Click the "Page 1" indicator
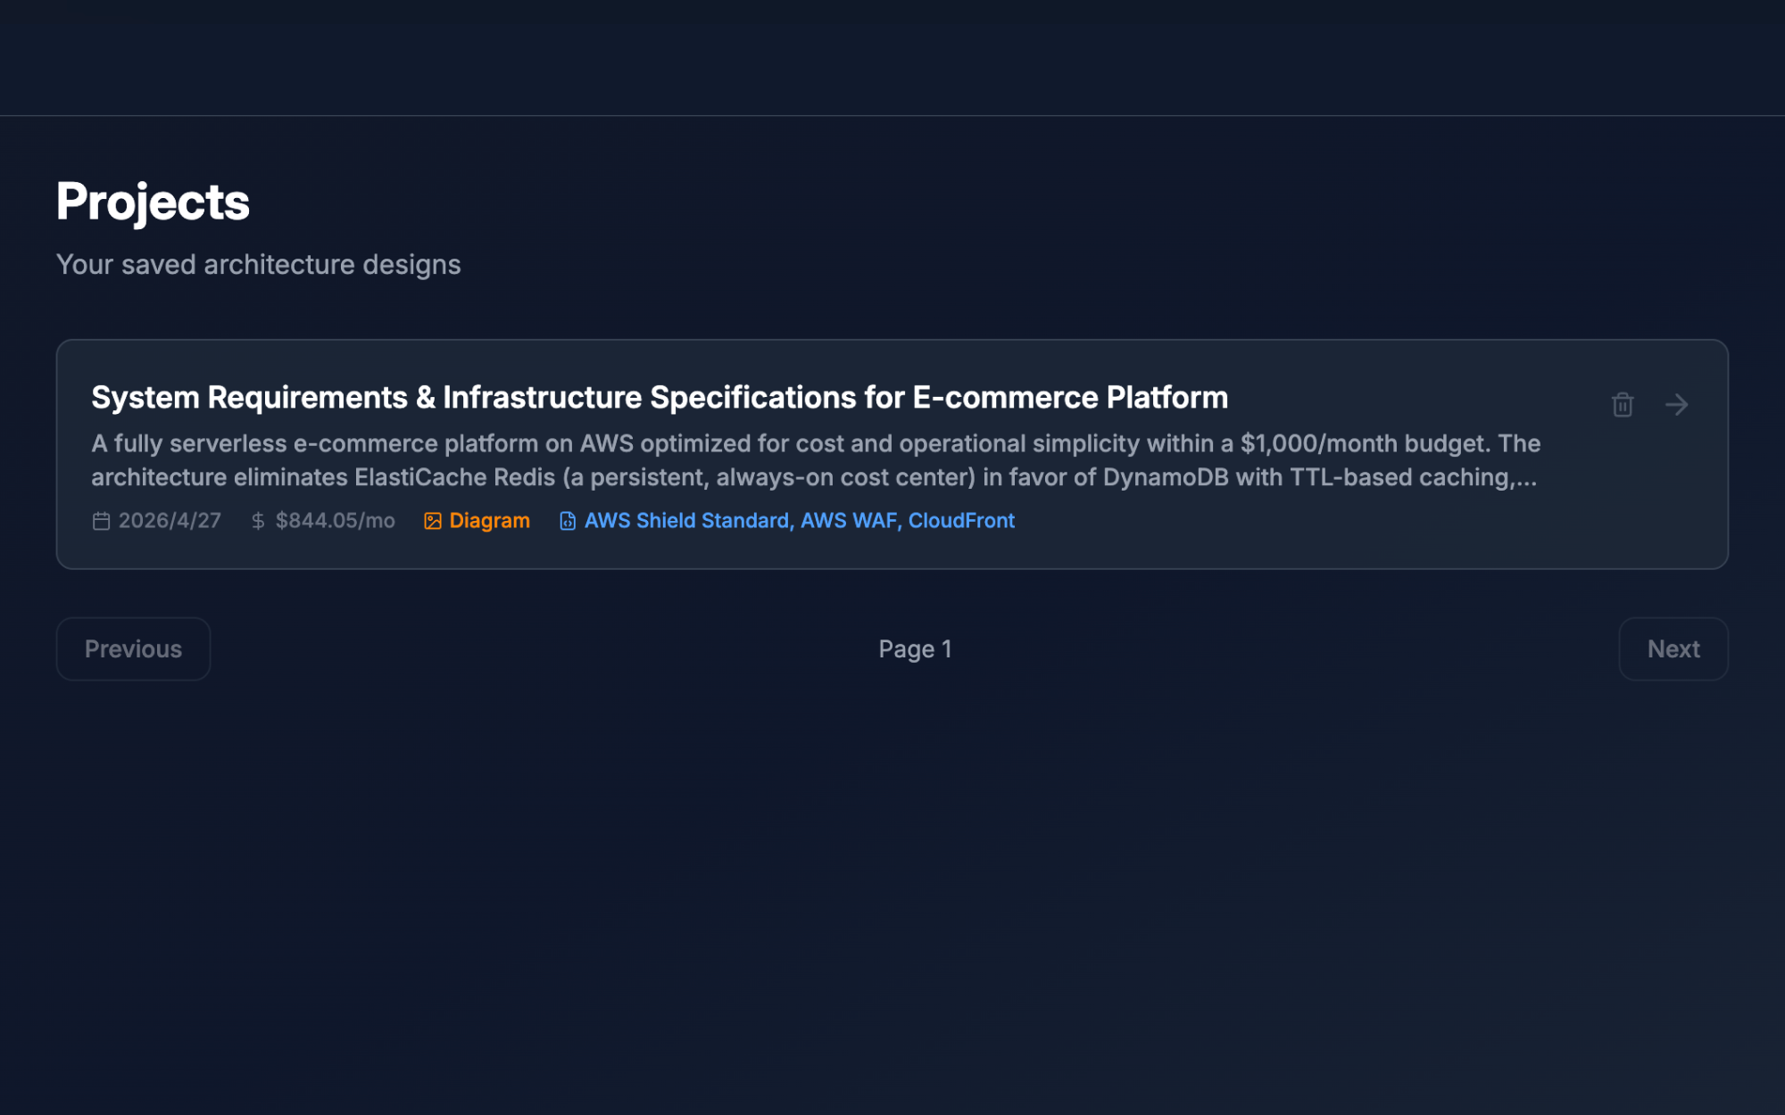This screenshot has width=1785, height=1115. 915,649
